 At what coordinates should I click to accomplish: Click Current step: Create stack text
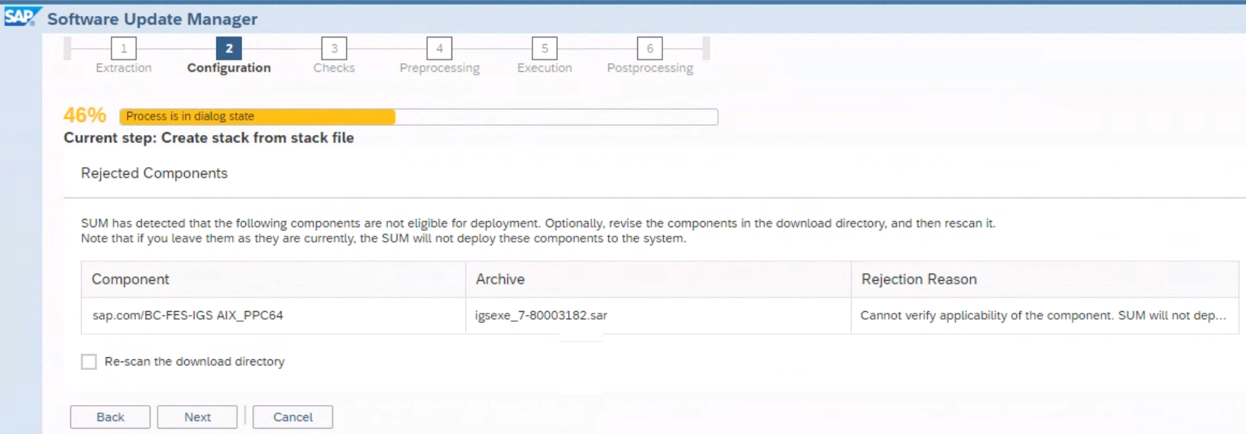209,138
